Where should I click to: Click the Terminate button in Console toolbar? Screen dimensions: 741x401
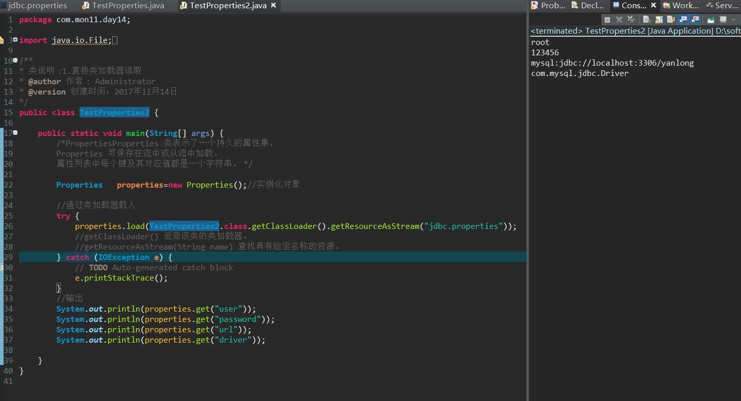(608, 20)
